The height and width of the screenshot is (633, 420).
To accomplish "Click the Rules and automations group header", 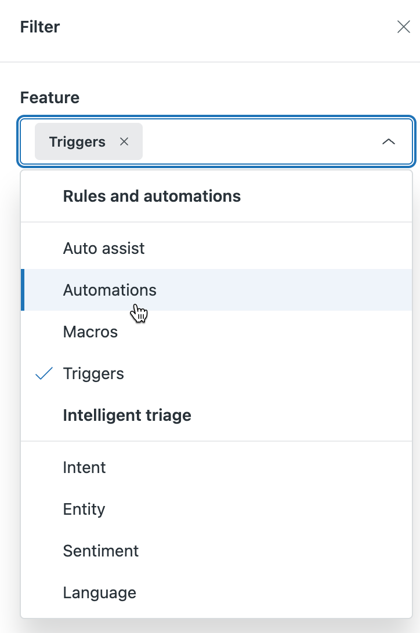I will tap(152, 196).
